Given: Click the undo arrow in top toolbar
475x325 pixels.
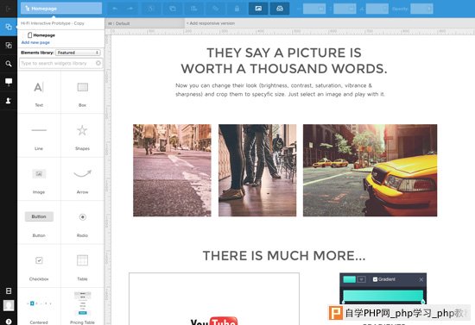Looking at the screenshot, I should point(115,9).
